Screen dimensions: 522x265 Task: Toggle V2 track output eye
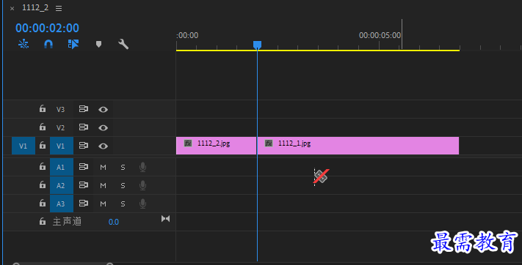tap(103, 127)
